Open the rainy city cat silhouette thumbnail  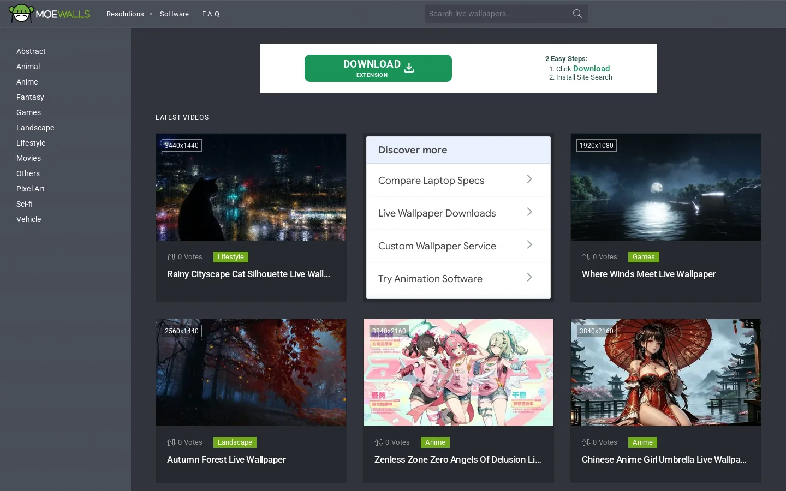click(251, 187)
